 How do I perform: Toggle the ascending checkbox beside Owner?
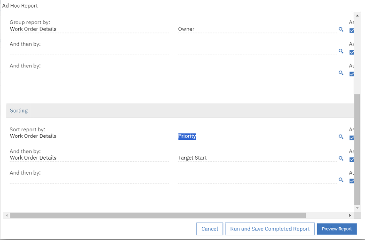(352, 31)
